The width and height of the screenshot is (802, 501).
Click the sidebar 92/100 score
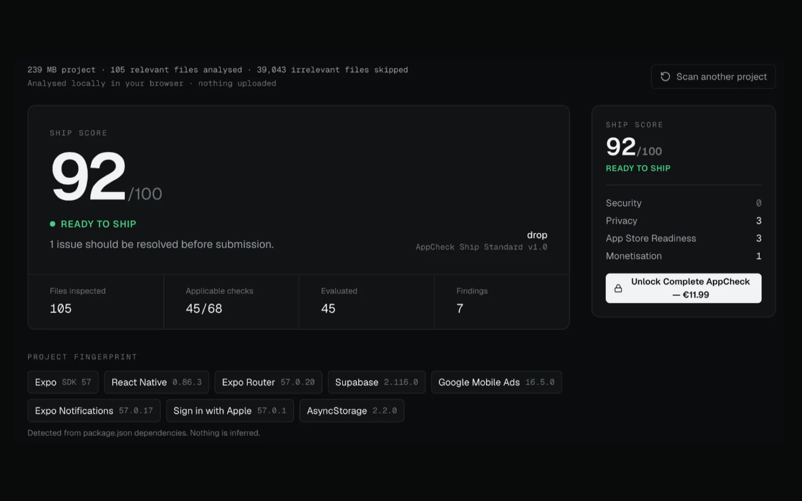pos(634,147)
